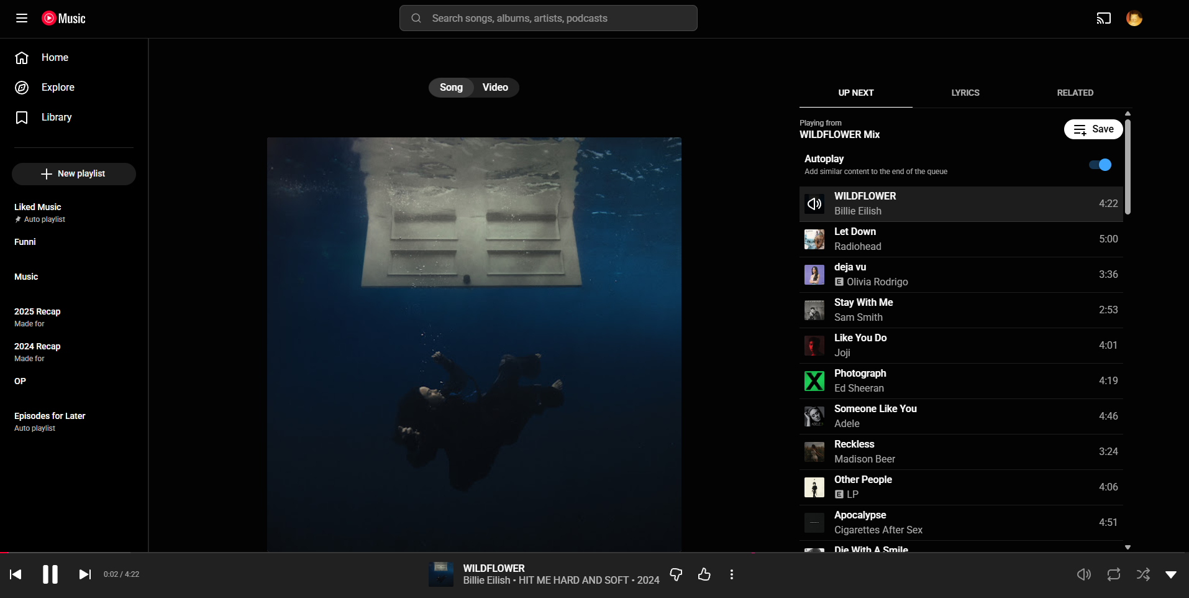This screenshot has height=598, width=1189.
Task: Skip to the previous track
Action: pos(16,574)
